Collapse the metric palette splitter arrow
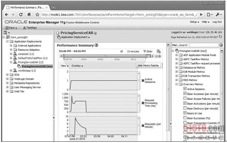The image size is (227, 143). point(171,123)
